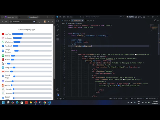Click the Spaces: 4 indentation setting
Viewport: 160px width, 120px height.
pyautogui.click(x=121, y=98)
